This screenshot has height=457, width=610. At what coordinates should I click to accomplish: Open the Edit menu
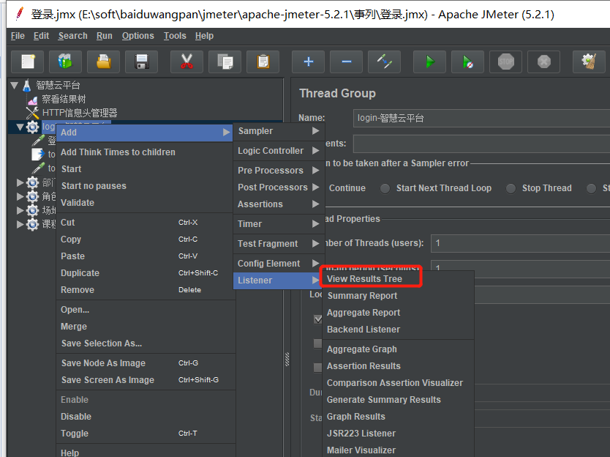pyautogui.click(x=41, y=36)
